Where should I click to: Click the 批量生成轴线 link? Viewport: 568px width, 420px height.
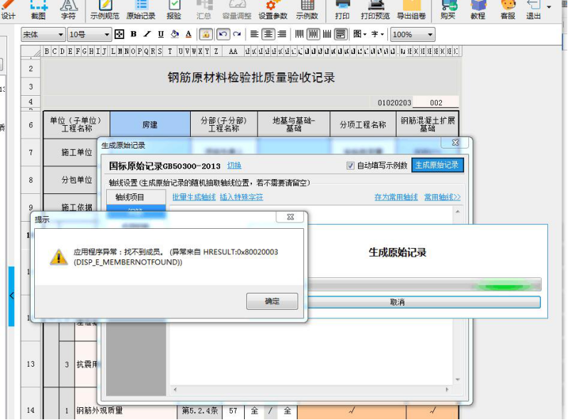194,197
